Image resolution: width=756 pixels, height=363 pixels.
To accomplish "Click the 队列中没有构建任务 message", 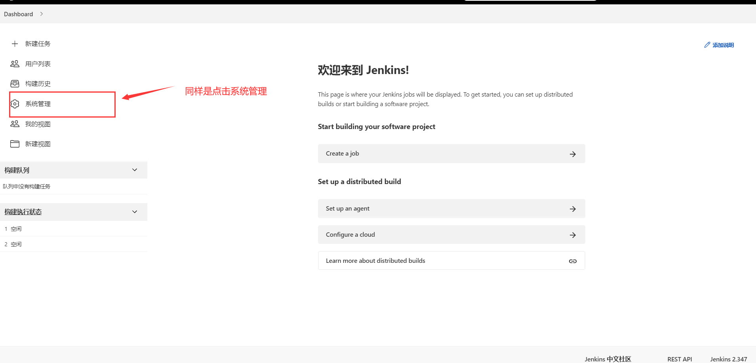I will click(27, 186).
